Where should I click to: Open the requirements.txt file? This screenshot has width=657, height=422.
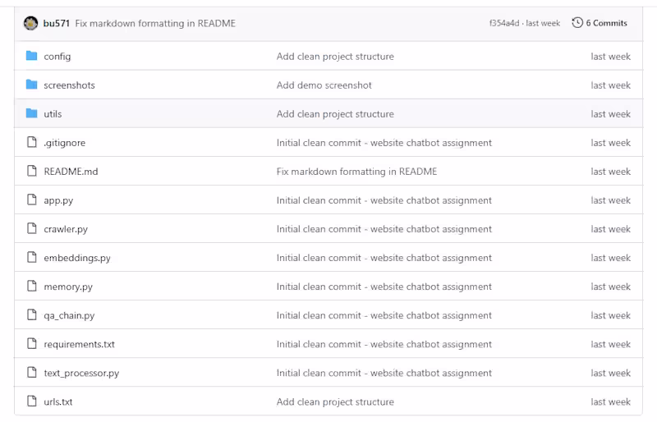coord(79,344)
